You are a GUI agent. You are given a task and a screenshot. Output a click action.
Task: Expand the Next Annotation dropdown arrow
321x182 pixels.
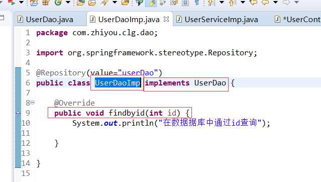222,3
